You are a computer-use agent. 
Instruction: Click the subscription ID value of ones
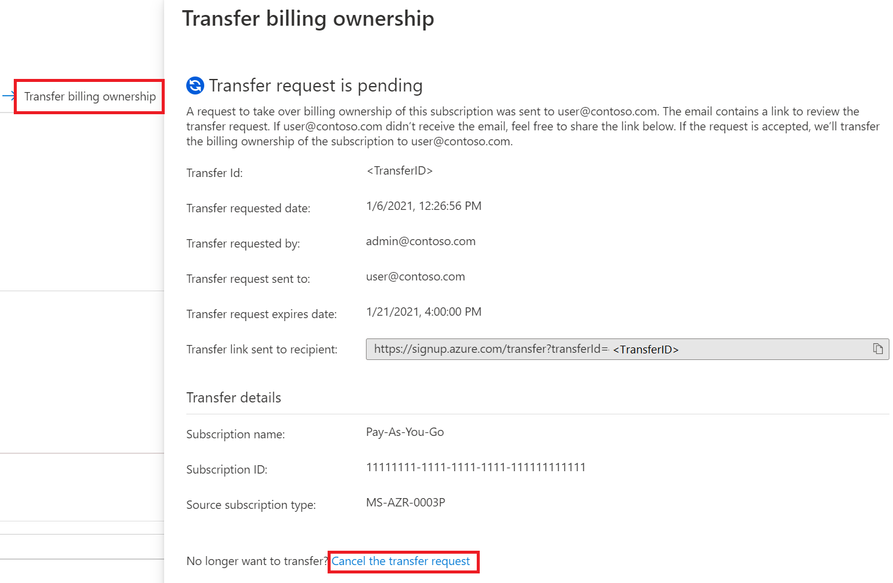pos(476,468)
